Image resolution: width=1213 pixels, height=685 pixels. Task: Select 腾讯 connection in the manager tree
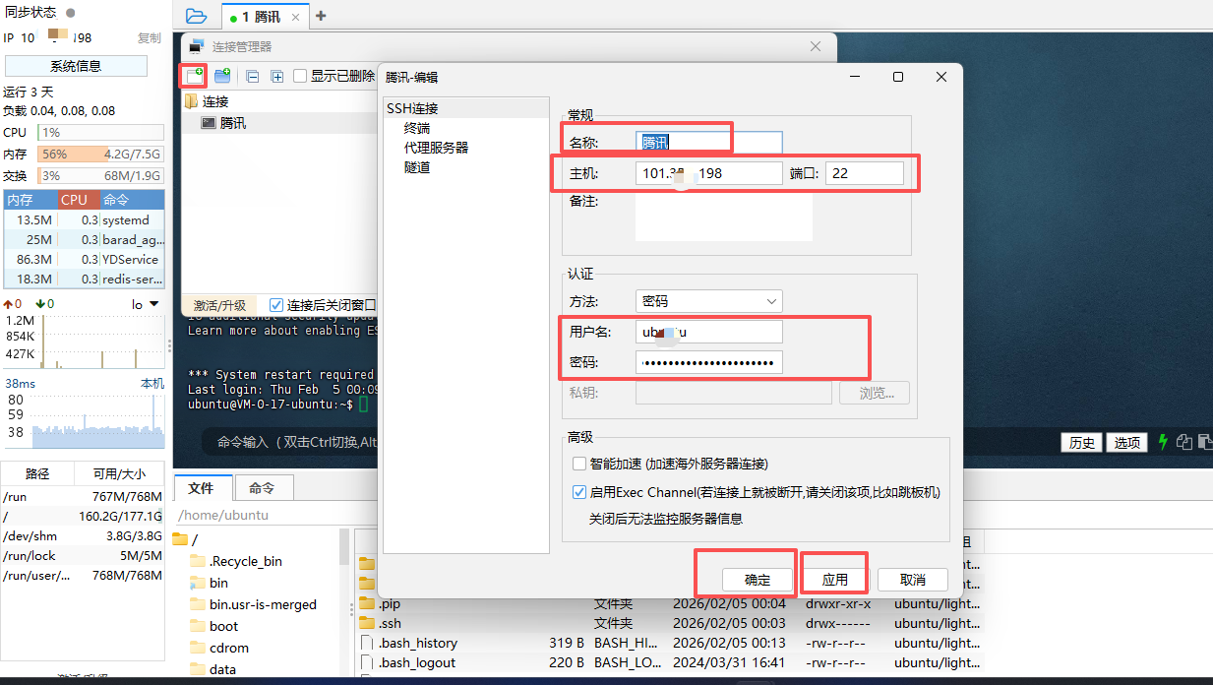pyautogui.click(x=233, y=123)
